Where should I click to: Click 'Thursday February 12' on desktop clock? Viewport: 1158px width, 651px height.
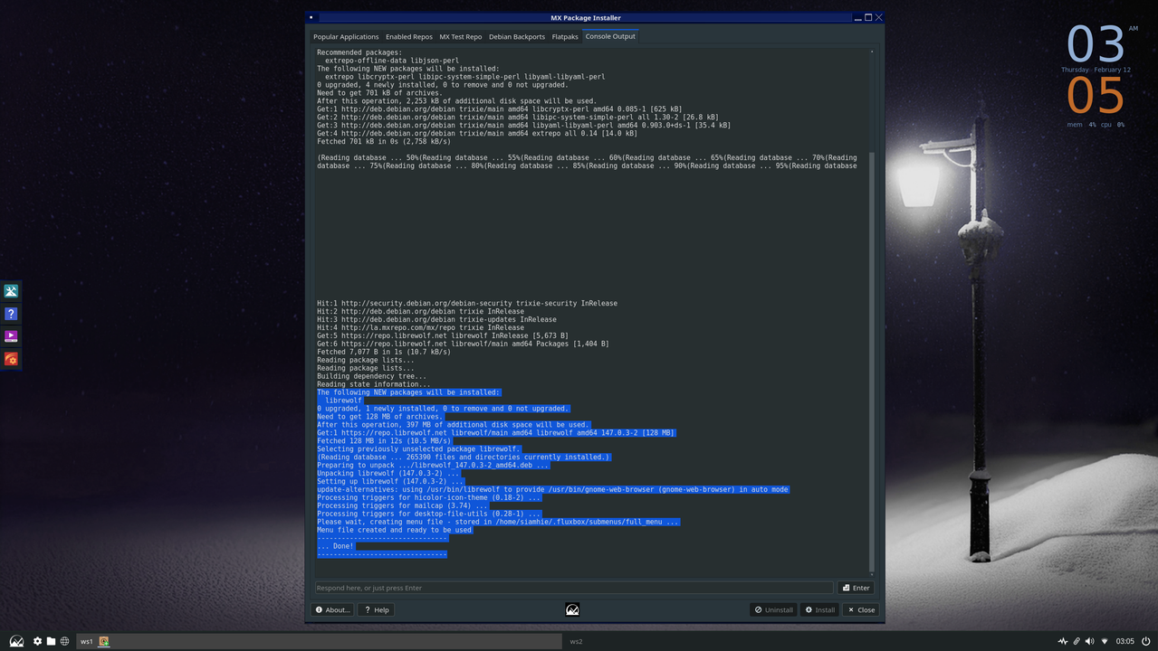(x=1096, y=70)
